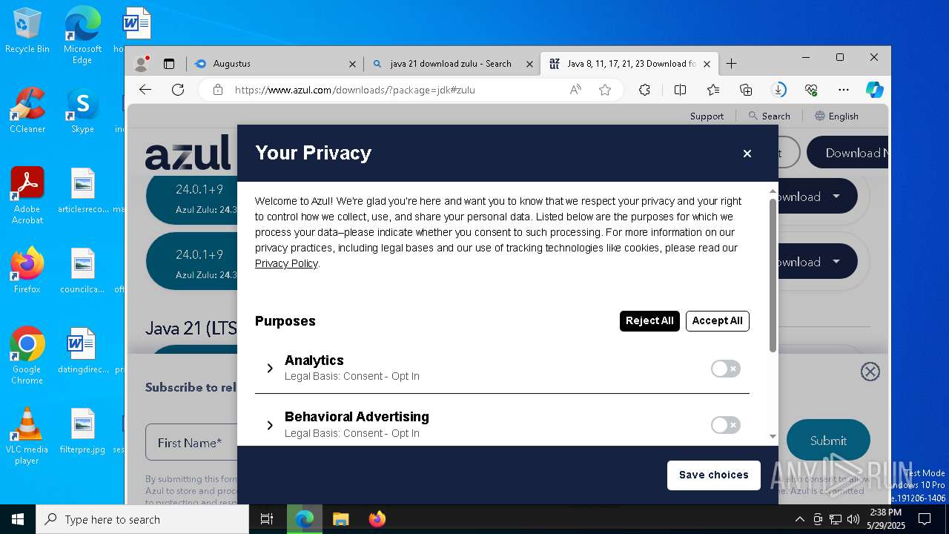The width and height of the screenshot is (949, 534).
Task: Open the Downloads toolbar icon
Action: (778, 90)
